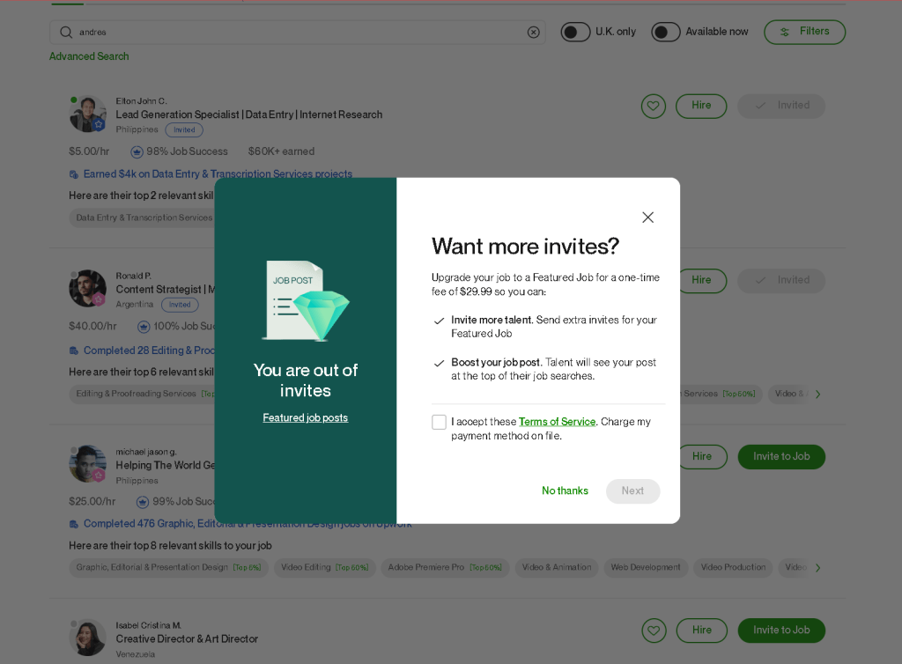Hire Isabel Cristina M.
902x664 pixels.
(x=702, y=631)
